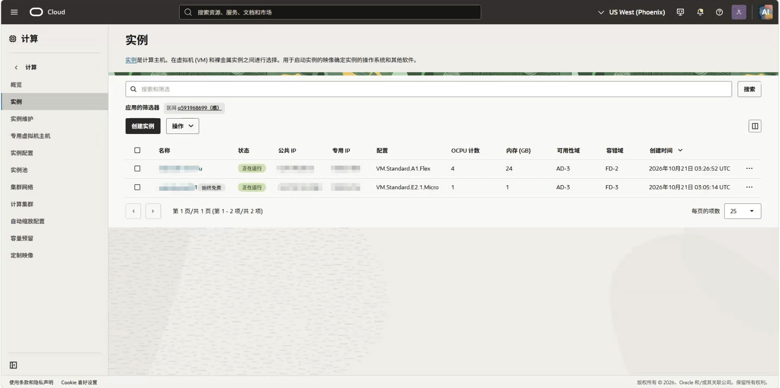Open the hamburger navigation menu
The height and width of the screenshot is (388, 780).
click(14, 12)
